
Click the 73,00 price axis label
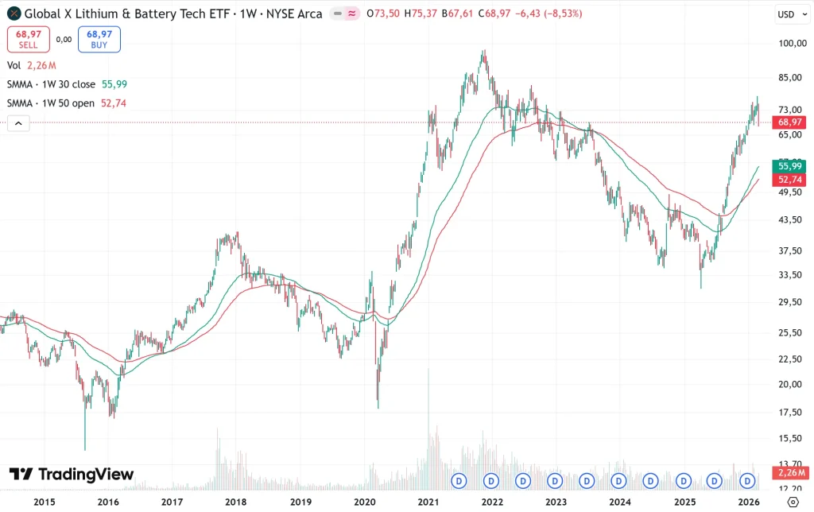(789, 110)
